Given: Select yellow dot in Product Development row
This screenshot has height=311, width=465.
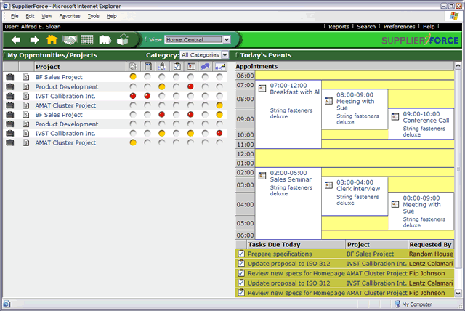Looking at the screenshot, I should (162, 86).
